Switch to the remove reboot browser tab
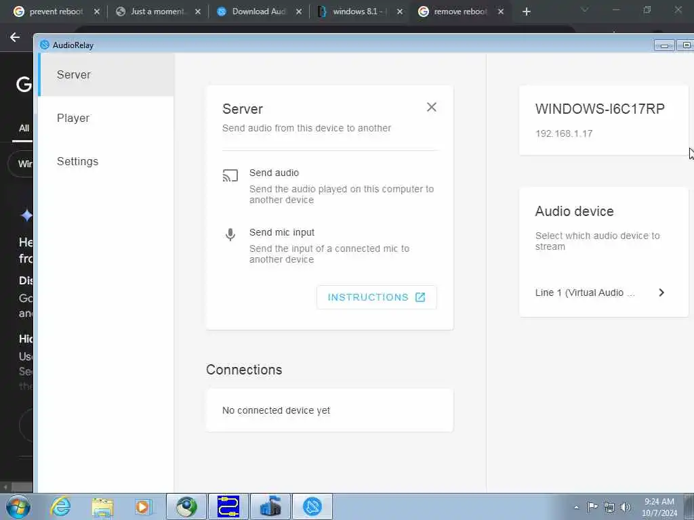This screenshot has height=520, width=694. click(460, 12)
